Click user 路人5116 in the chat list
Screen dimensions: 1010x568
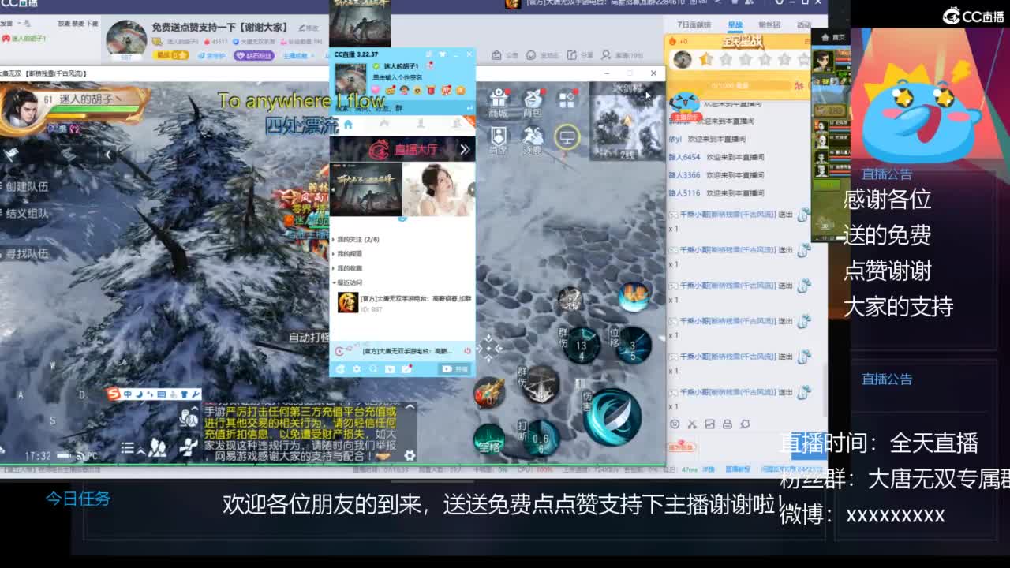tap(684, 192)
